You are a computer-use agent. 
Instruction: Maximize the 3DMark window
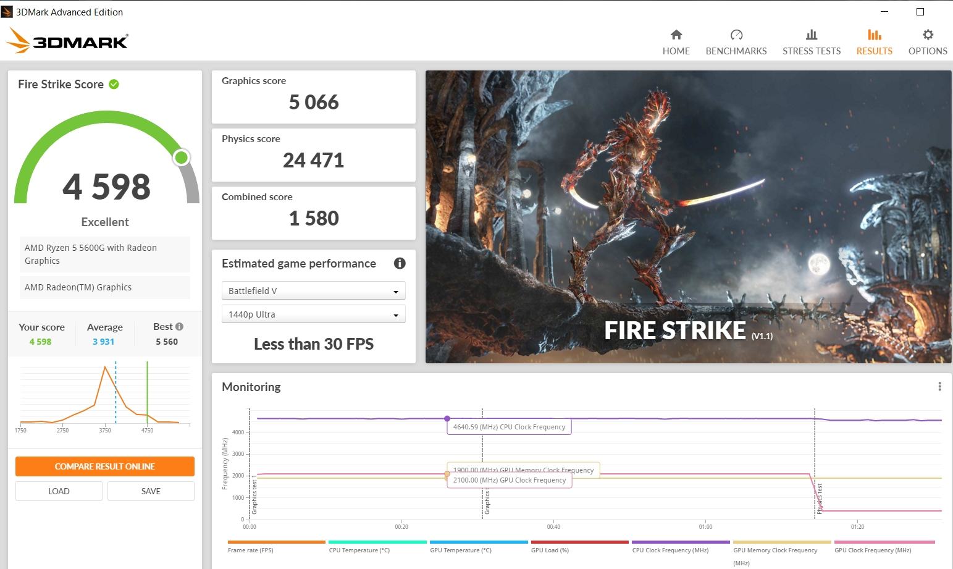coord(920,12)
